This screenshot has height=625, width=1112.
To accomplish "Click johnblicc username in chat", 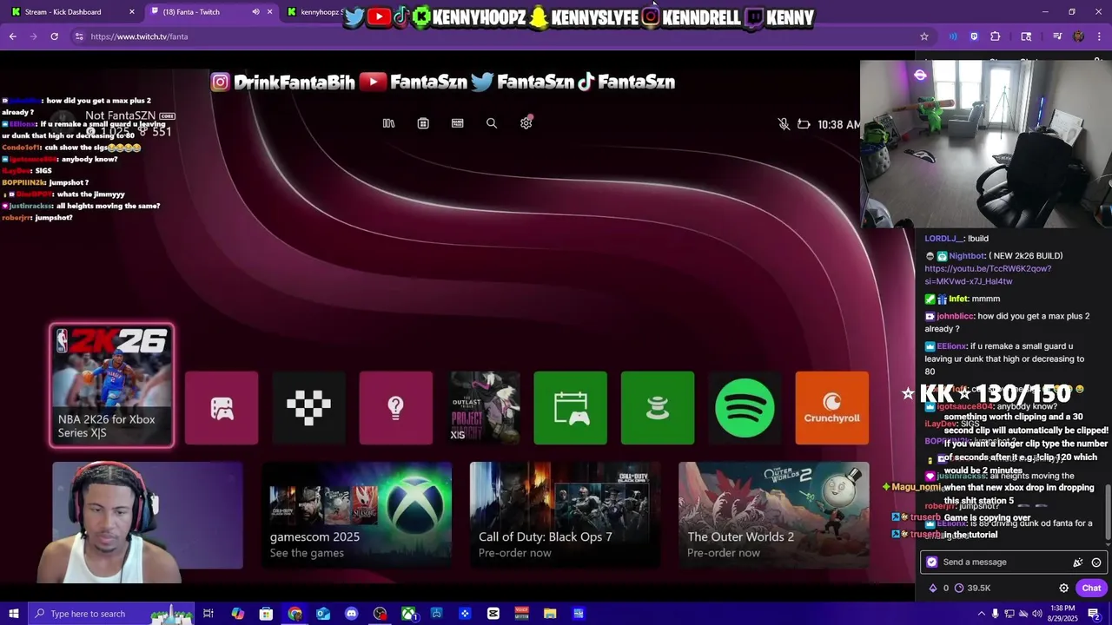I will click(x=955, y=317).
